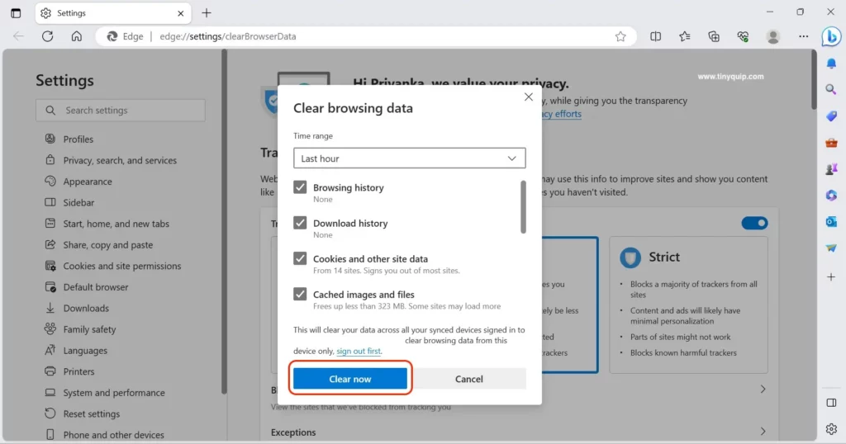Open the Tools briefcase sidebar icon
The image size is (846, 444).
831,142
